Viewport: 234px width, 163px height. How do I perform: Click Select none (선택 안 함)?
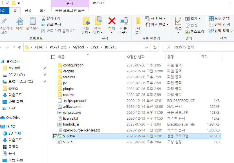click(220, 24)
